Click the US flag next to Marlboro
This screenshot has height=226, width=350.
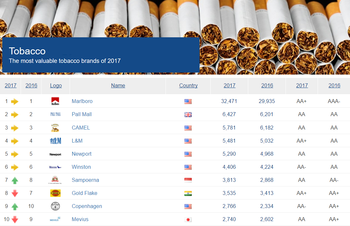(188, 101)
